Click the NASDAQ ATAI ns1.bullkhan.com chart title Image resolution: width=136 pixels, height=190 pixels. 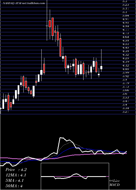24,3
